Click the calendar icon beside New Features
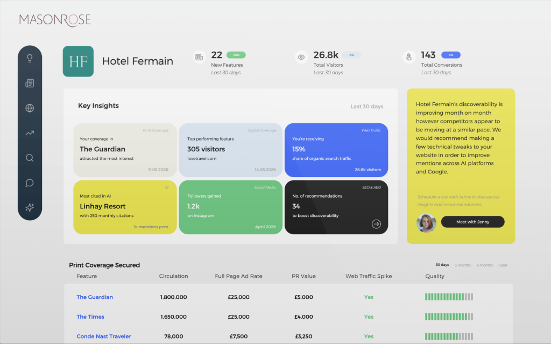Screen dimensions: 551x344 pyautogui.click(x=199, y=57)
